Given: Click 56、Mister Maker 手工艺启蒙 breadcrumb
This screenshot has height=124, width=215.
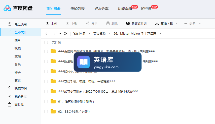Looking at the screenshot, I should pyautogui.click(x=135, y=34).
